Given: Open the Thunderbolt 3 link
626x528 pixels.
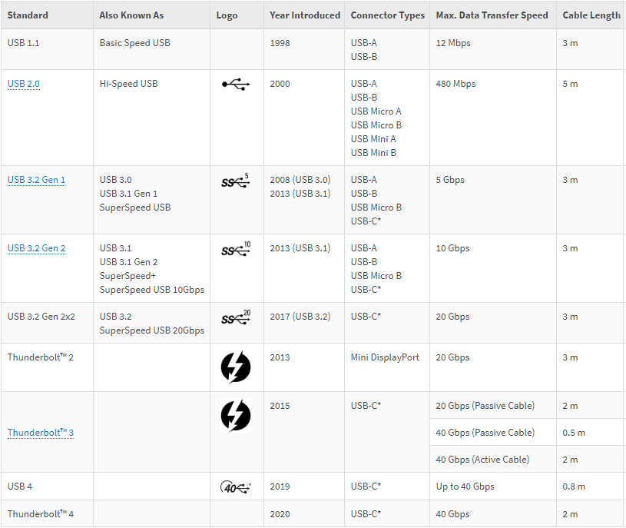Looking at the screenshot, I should 40,433.
